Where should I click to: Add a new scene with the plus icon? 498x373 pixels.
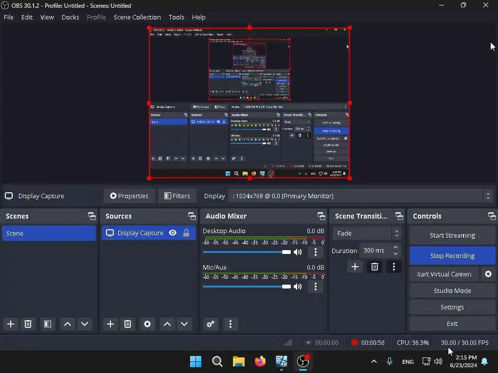tap(11, 324)
